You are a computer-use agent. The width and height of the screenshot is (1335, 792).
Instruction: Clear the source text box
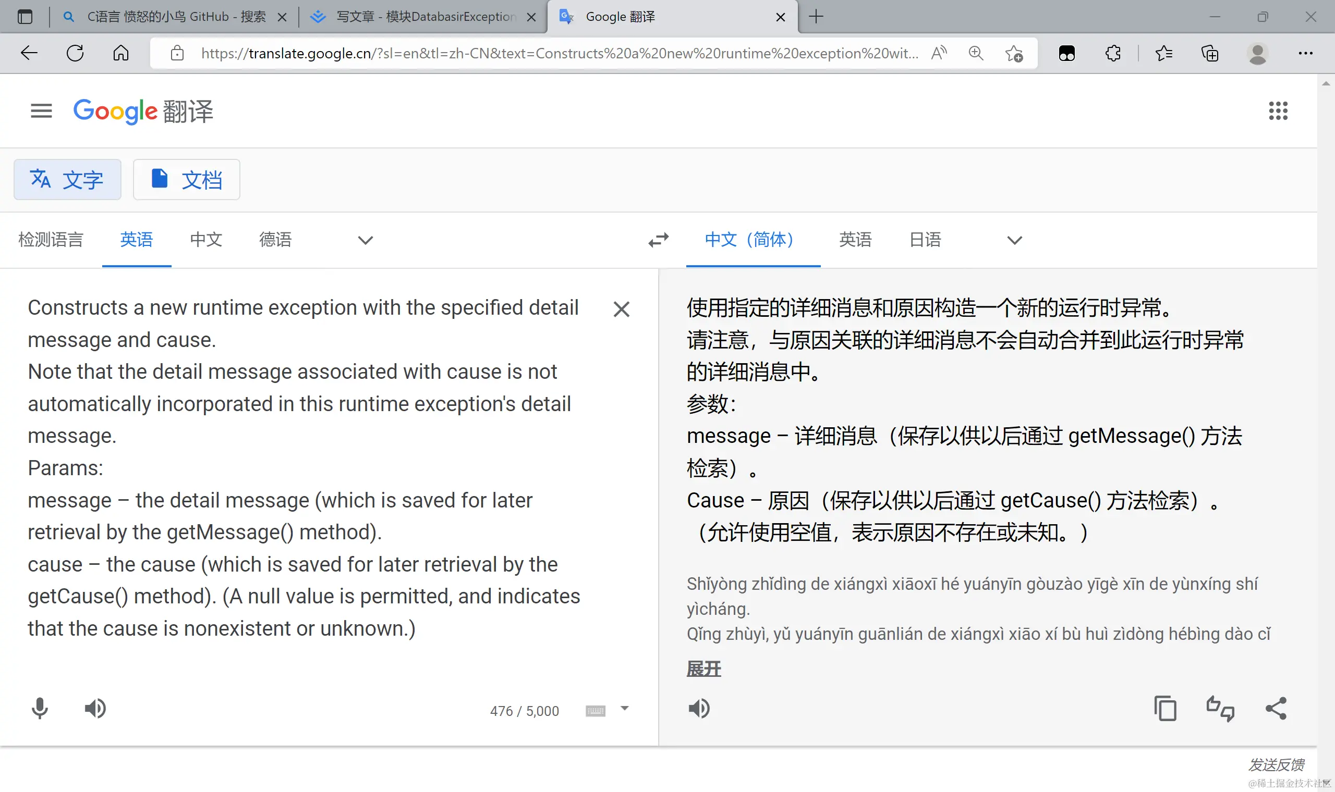[x=621, y=309]
